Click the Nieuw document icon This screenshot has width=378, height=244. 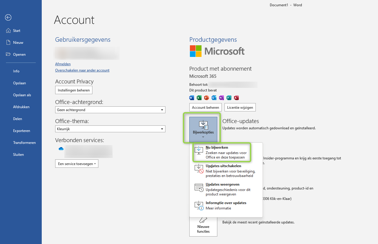pyautogui.click(x=8, y=42)
